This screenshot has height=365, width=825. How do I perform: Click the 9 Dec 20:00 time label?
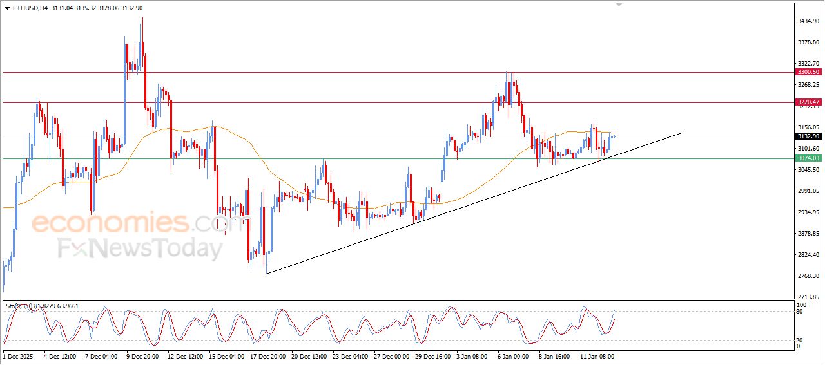point(141,355)
